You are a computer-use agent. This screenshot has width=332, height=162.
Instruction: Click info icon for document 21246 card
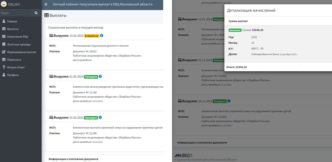point(100,118)
